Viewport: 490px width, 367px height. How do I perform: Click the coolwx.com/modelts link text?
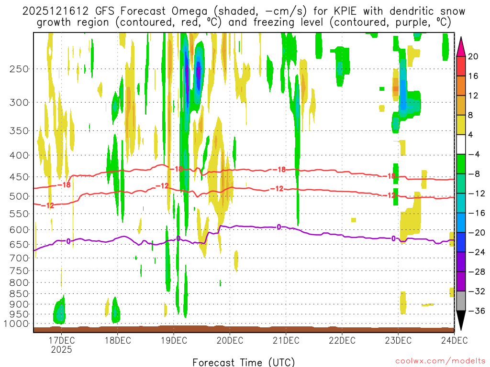click(441, 361)
